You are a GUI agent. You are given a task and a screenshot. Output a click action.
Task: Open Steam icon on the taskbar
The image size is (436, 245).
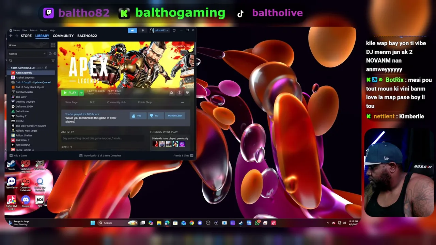241,223
